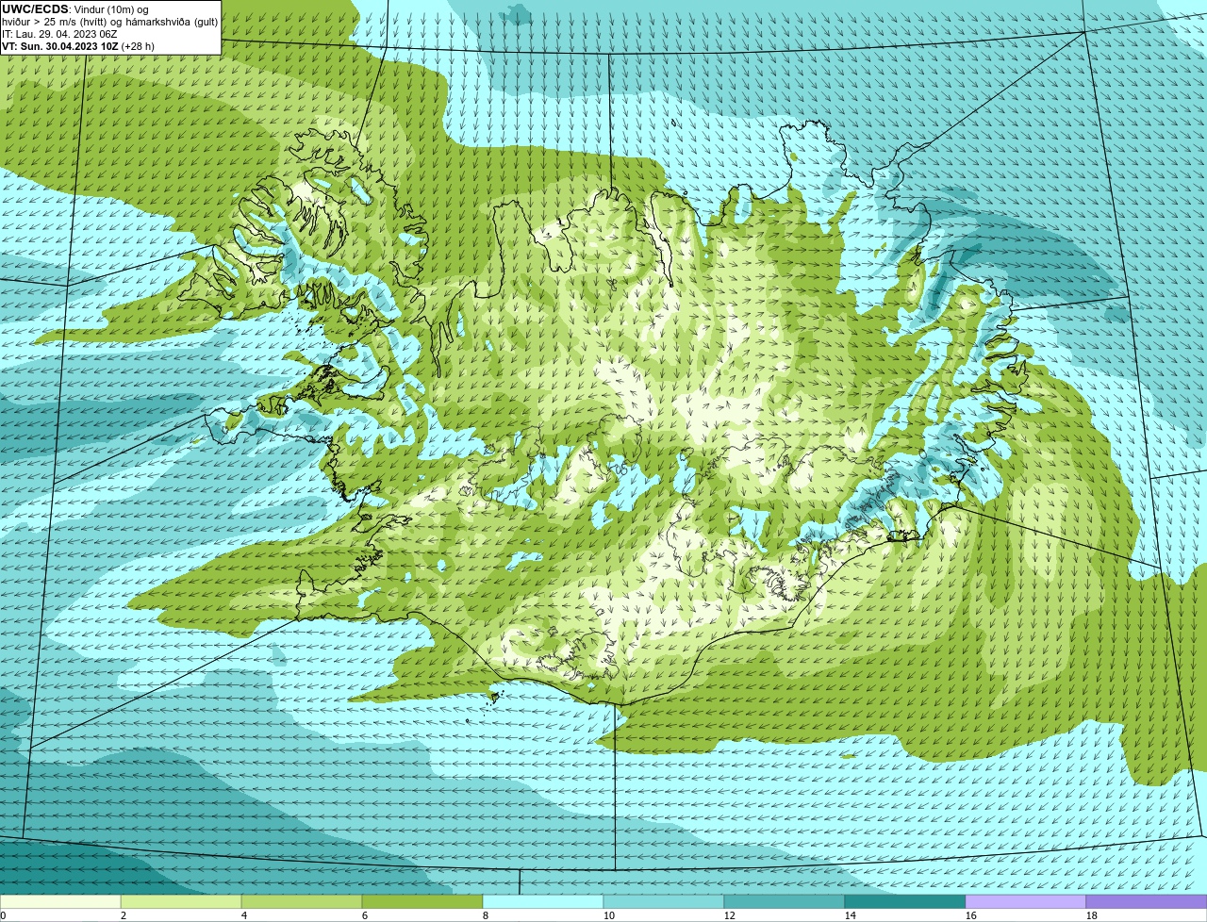Select the dark teal 14–16 m/s legend swatch
The image size is (1207, 922).
coord(905,902)
